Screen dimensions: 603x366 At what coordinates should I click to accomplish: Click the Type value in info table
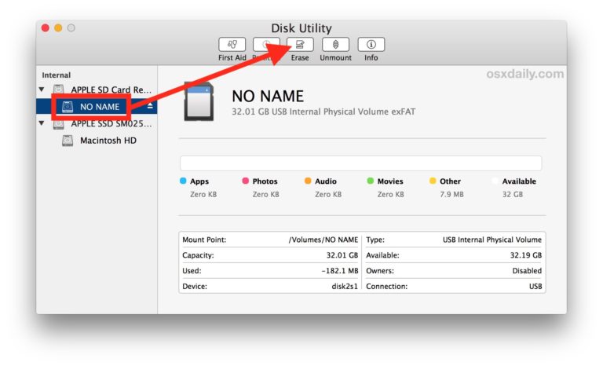coord(492,240)
